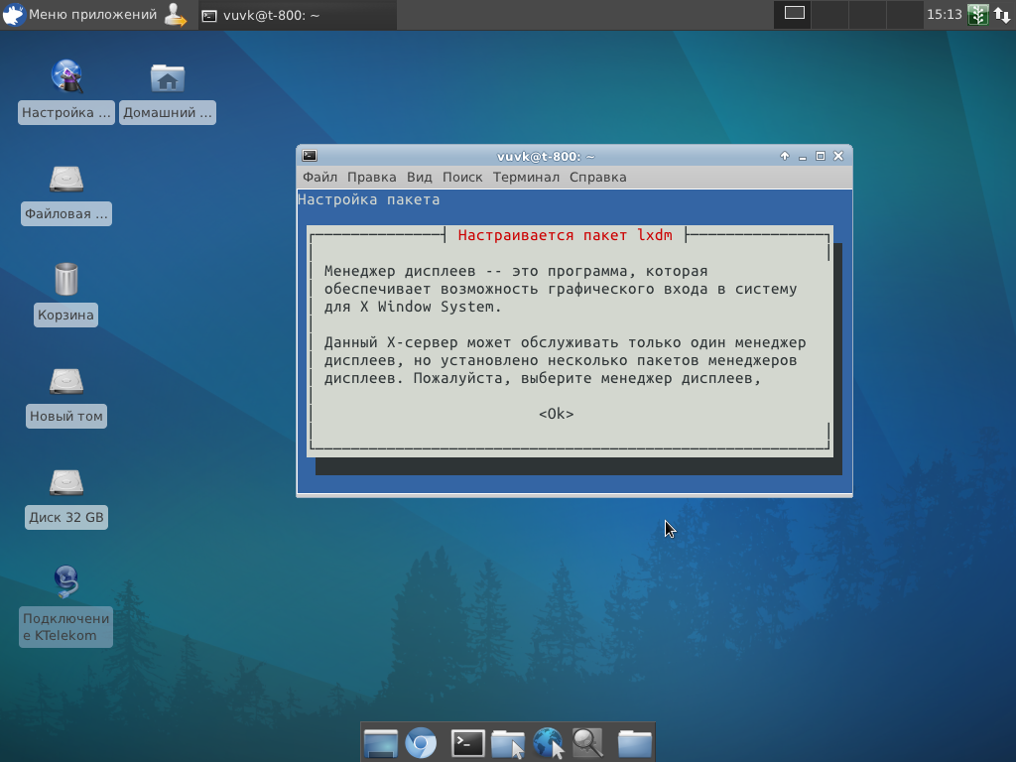Select the Новый том drive icon

point(66,381)
